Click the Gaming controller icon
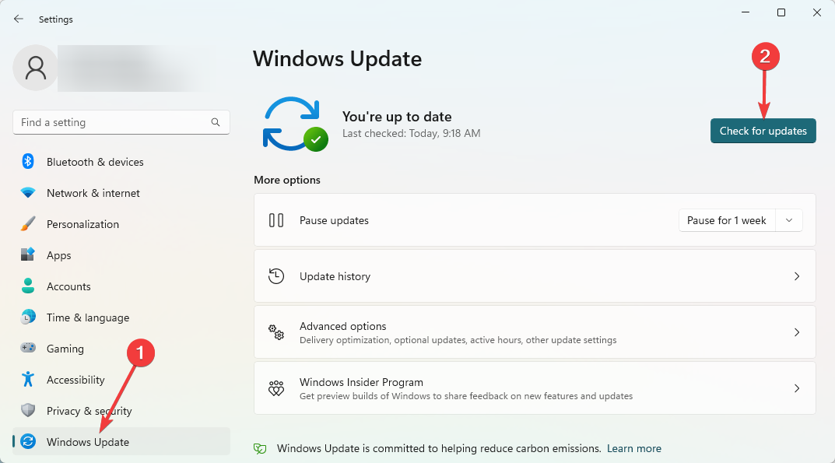Viewport: 835px width, 463px height. click(x=28, y=348)
